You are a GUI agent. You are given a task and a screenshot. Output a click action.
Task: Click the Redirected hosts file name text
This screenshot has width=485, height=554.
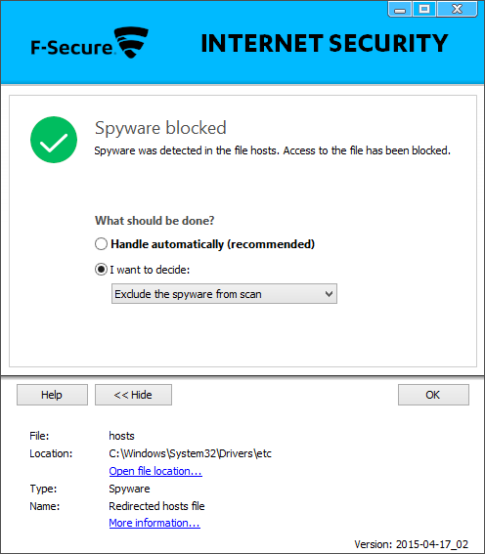[x=156, y=506]
